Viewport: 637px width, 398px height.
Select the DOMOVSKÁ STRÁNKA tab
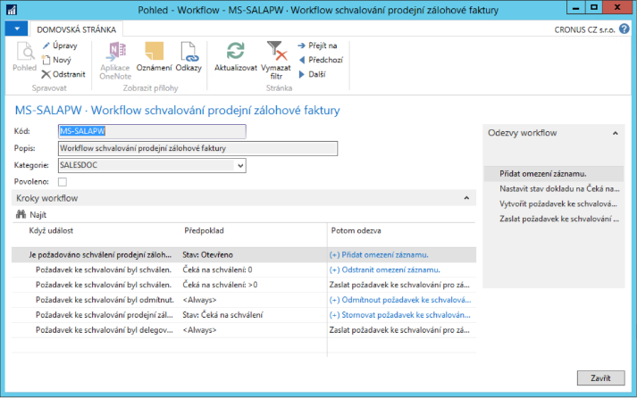(x=76, y=29)
